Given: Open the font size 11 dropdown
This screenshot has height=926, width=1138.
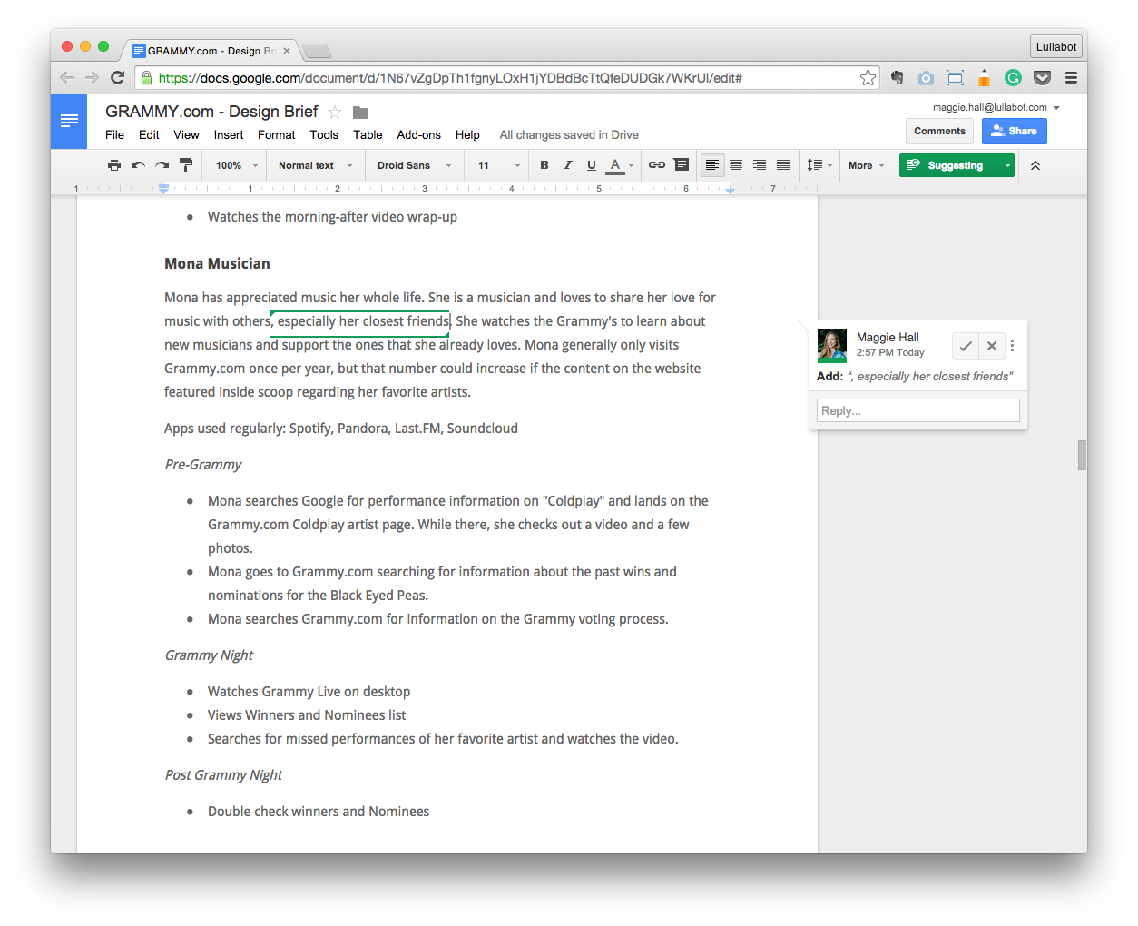Looking at the screenshot, I should pos(499,165).
